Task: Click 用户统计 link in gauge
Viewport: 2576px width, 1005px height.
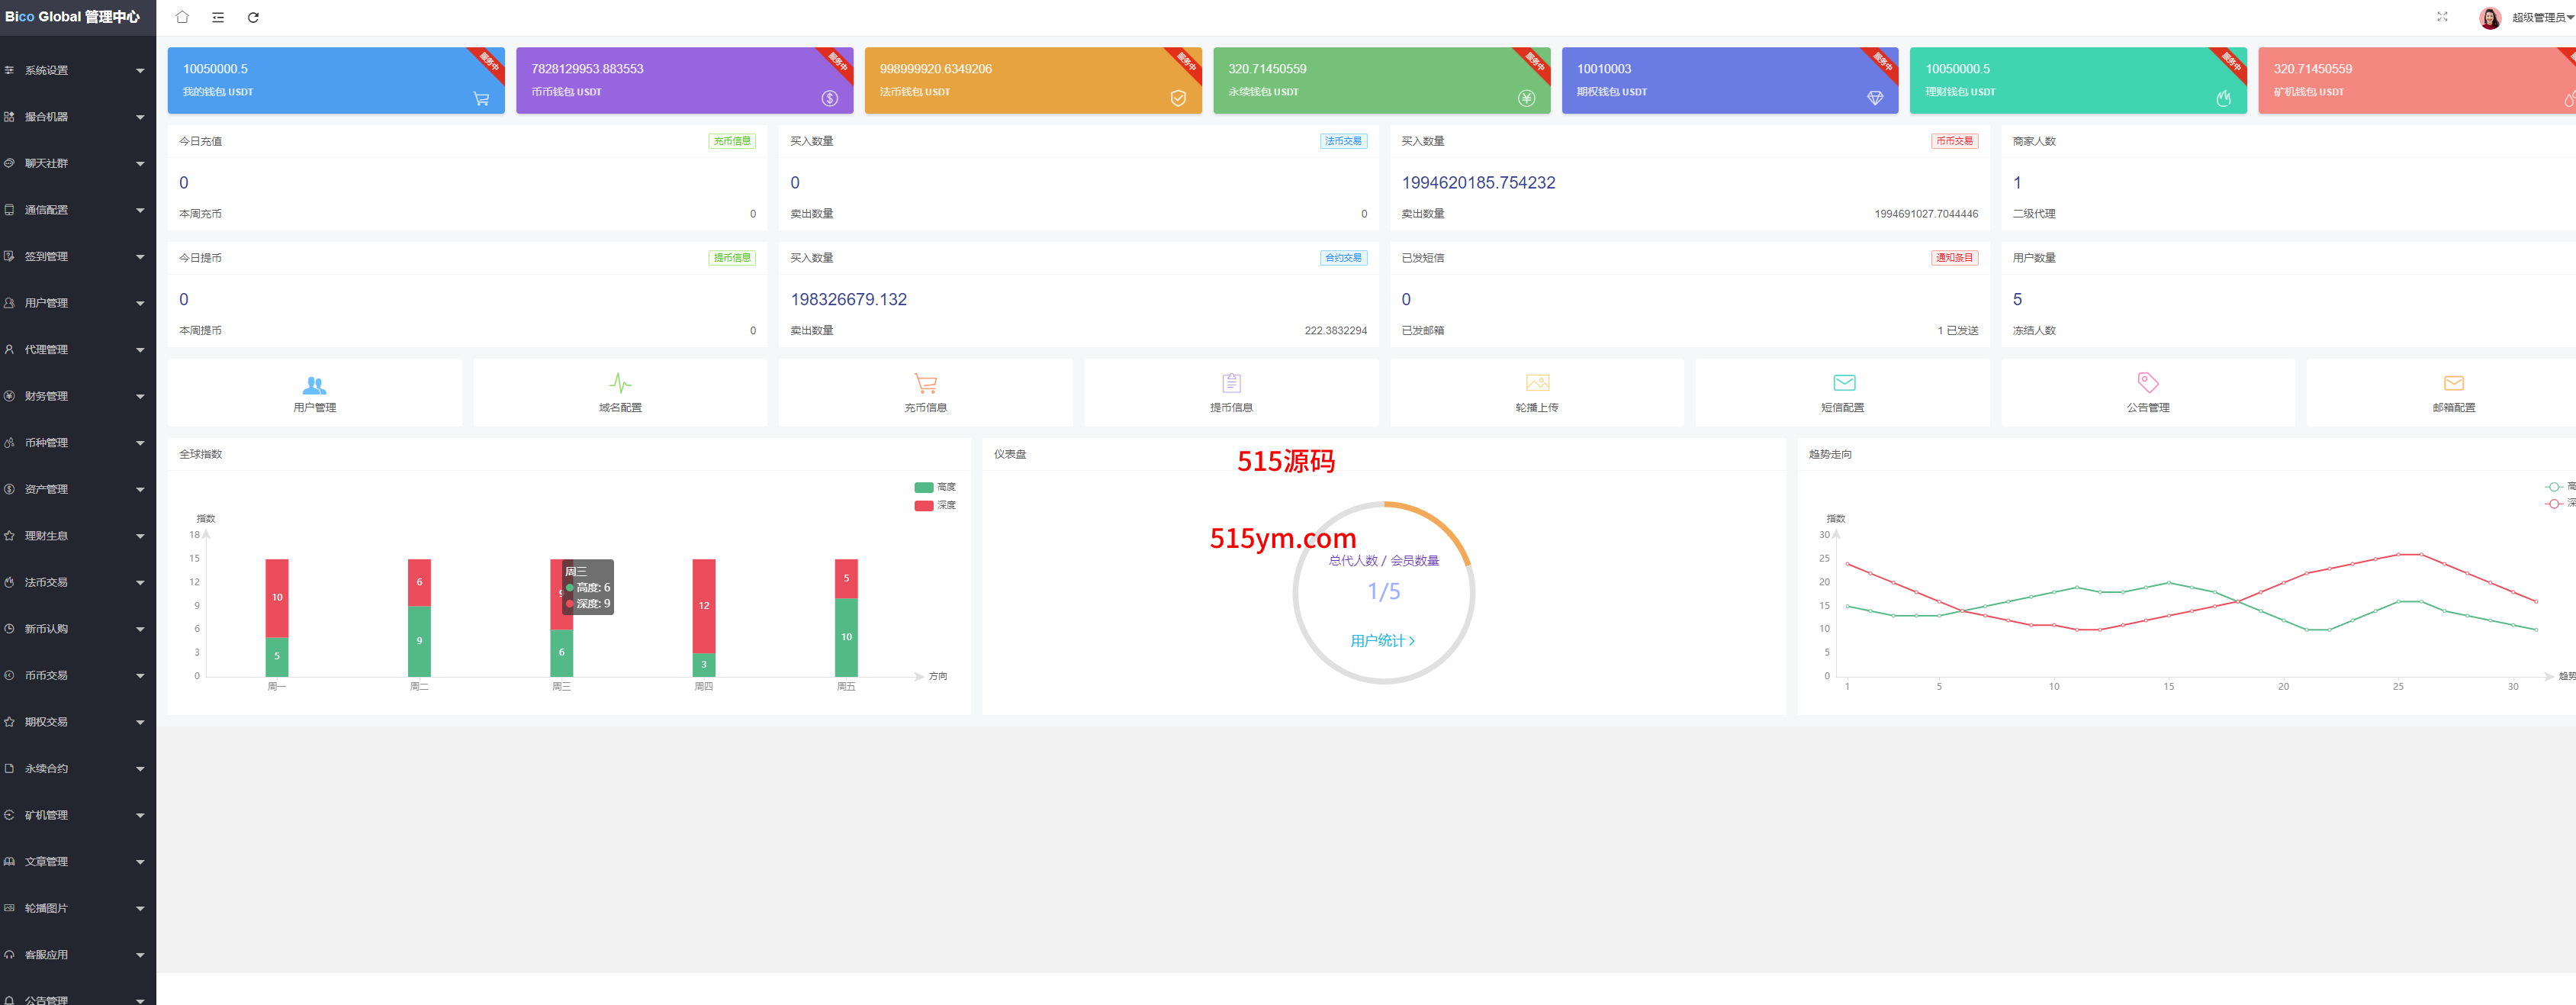Action: tap(1382, 640)
